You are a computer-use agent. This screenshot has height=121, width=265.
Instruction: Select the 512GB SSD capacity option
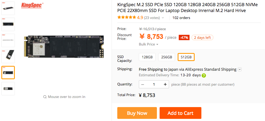tap(186, 57)
